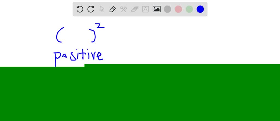Screen dimensions: 280x121
Task: Activate the eraser tool
Action: tap(135, 9)
